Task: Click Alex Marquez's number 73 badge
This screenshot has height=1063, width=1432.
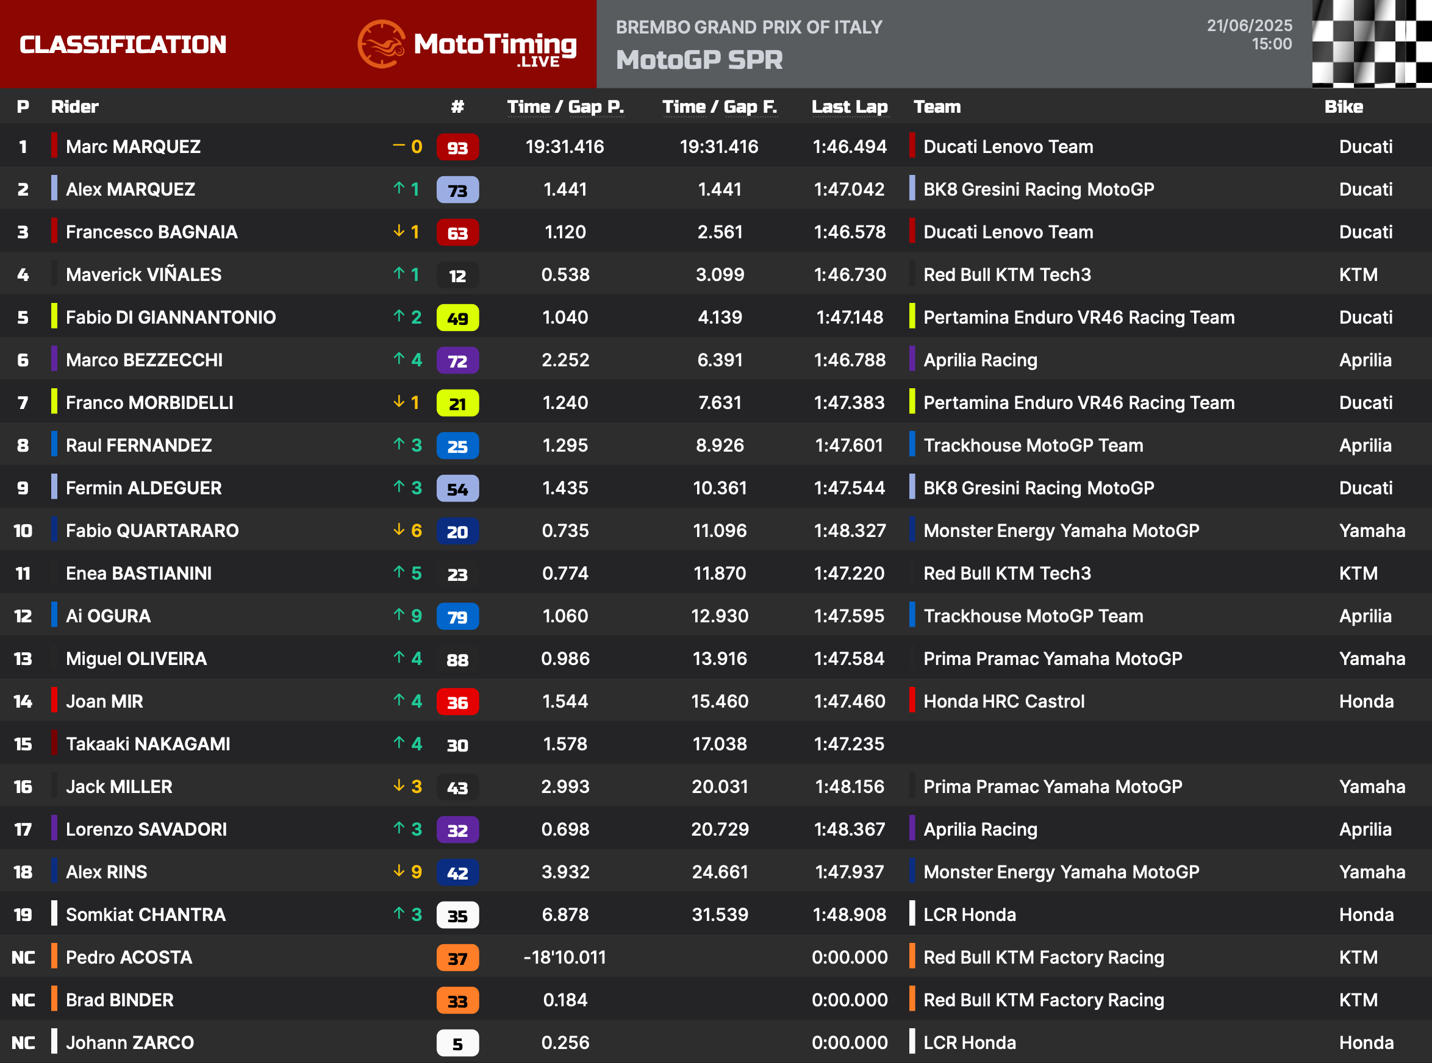Action: 457,190
